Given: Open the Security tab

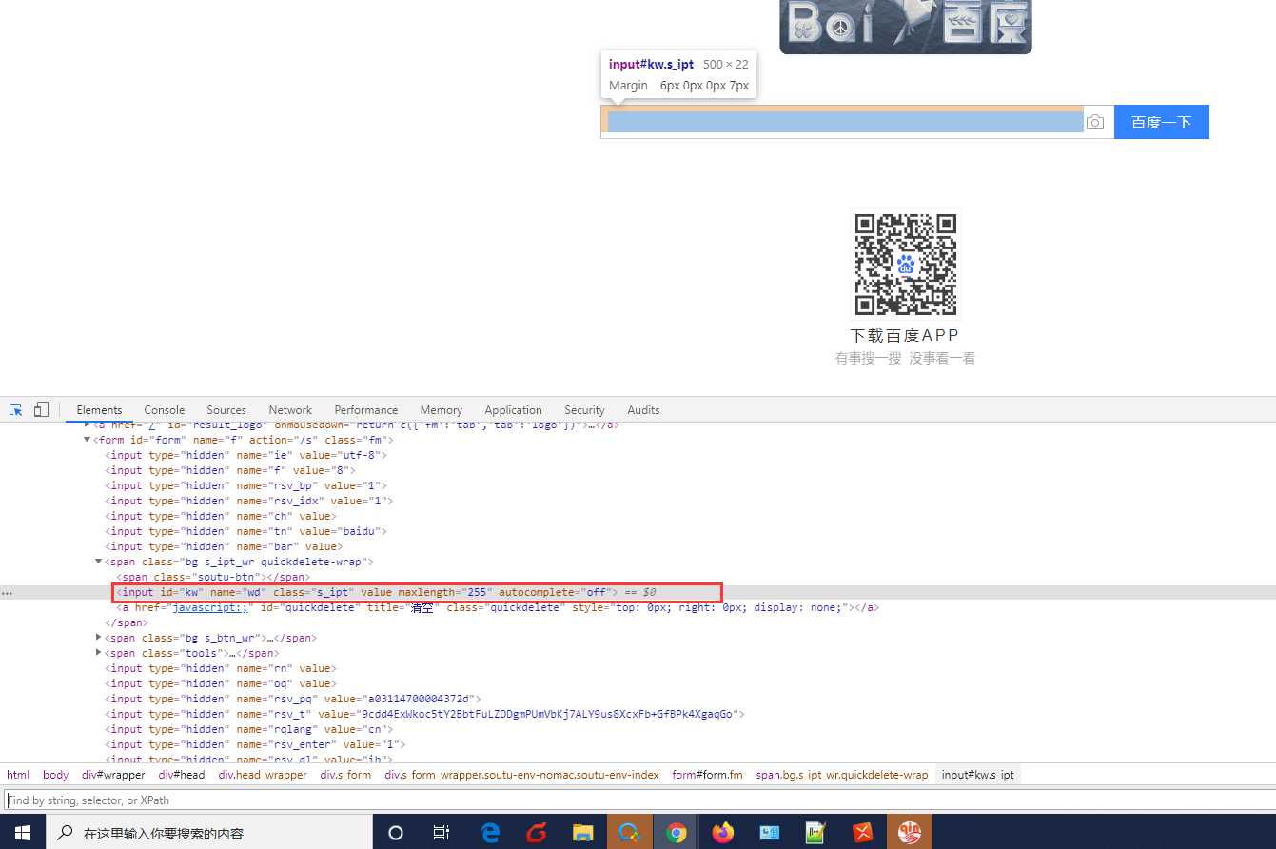Looking at the screenshot, I should point(584,410).
